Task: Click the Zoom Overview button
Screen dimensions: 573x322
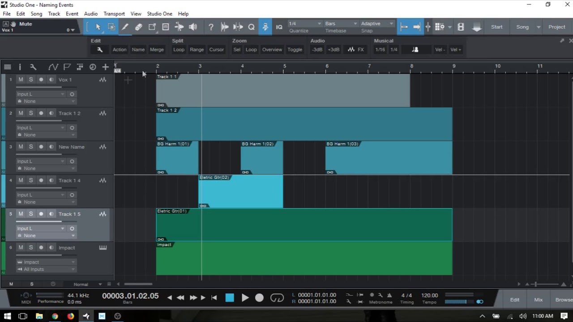Action: pyautogui.click(x=272, y=50)
